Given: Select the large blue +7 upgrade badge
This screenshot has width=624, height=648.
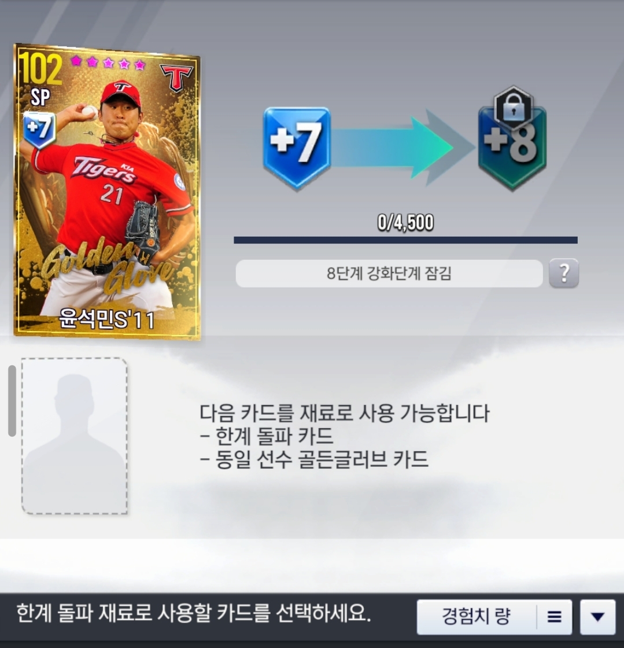Looking at the screenshot, I should click(297, 148).
